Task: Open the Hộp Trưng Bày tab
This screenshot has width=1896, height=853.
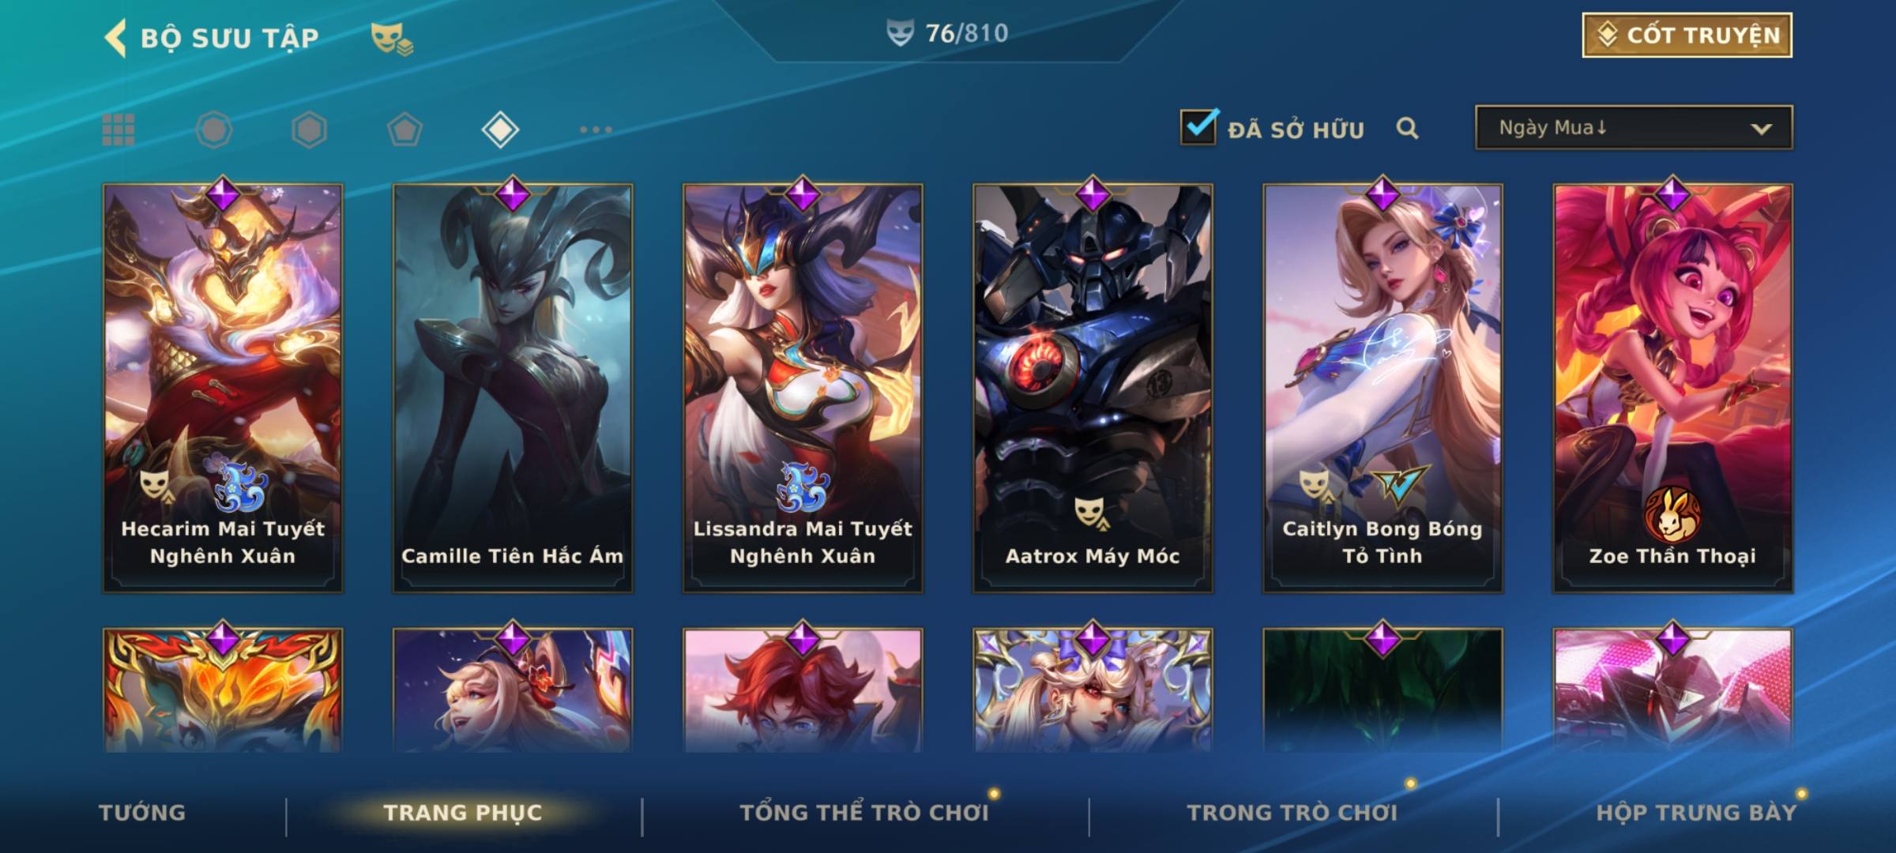Action: tap(1696, 813)
